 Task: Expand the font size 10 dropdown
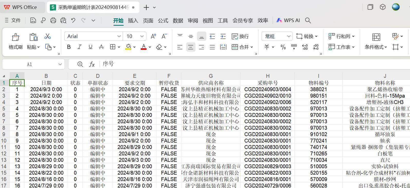(142, 36)
